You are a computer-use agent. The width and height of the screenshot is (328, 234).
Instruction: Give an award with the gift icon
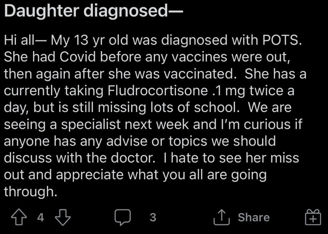(313, 217)
